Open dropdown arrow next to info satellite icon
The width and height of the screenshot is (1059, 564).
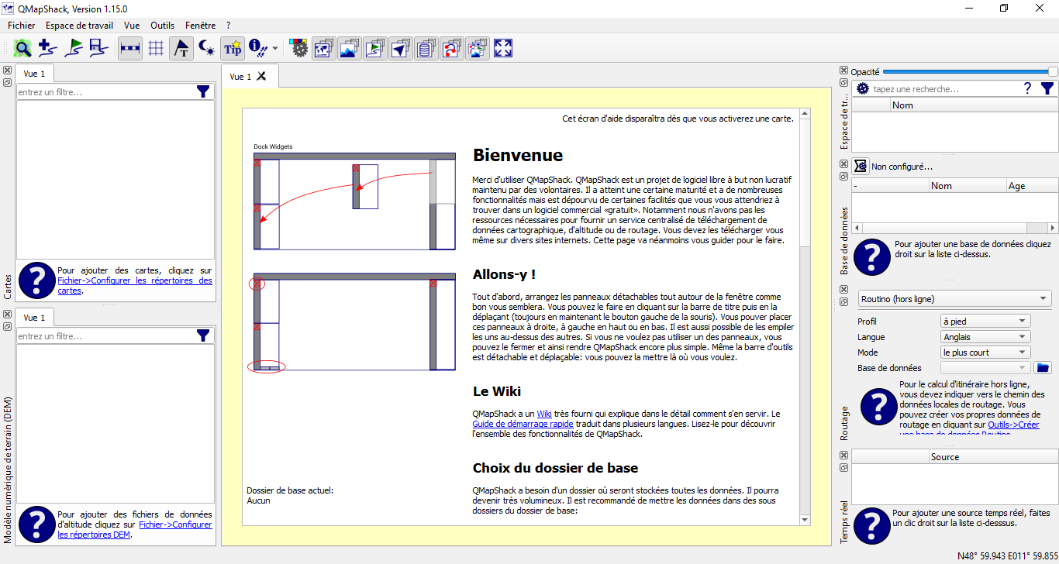(275, 49)
